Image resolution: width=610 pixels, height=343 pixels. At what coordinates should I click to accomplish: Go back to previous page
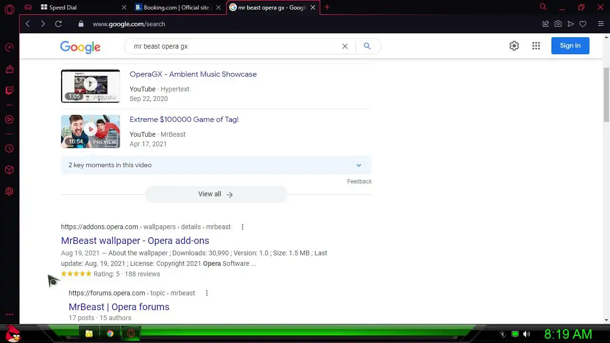pyautogui.click(x=28, y=24)
